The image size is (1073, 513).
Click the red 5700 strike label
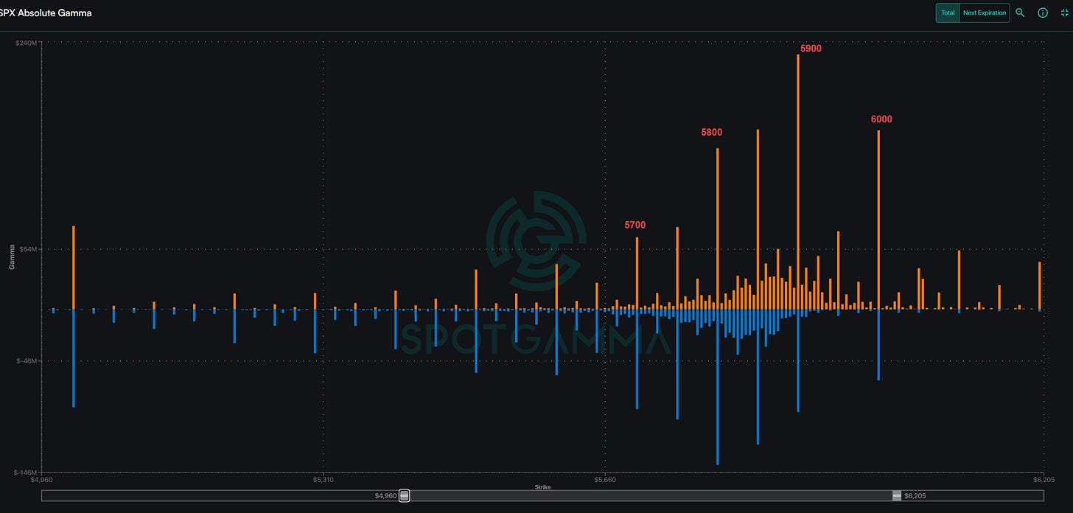(635, 225)
